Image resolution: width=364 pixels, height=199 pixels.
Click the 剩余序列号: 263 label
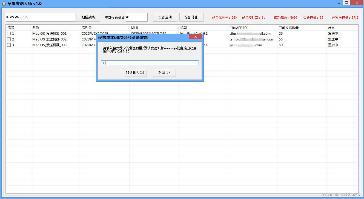click(224, 17)
